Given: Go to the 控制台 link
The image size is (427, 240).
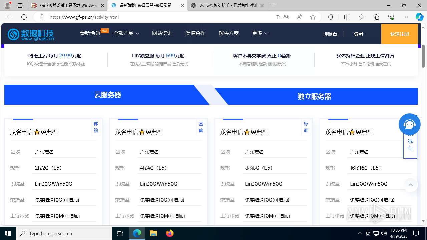Looking at the screenshot, I should tap(330, 34).
